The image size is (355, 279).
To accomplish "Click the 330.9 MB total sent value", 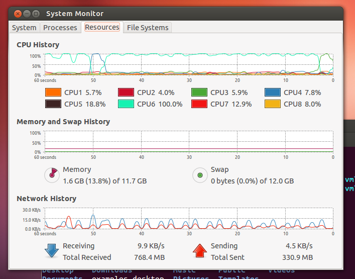I will [297, 257].
